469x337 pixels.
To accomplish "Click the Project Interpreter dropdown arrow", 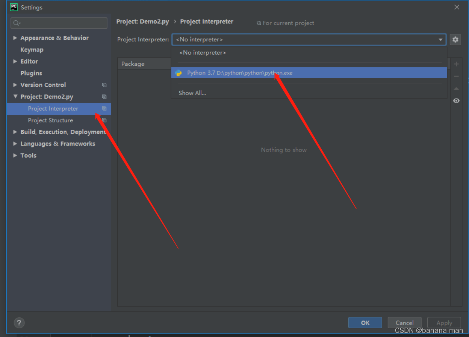I will click(440, 40).
